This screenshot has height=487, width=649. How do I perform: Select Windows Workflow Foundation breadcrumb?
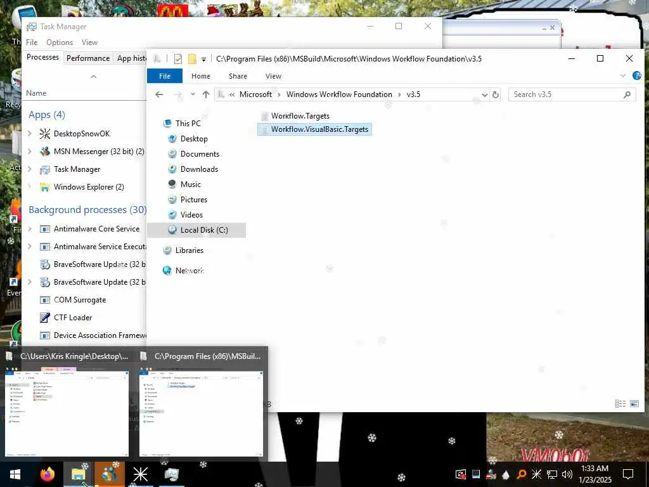coord(339,94)
